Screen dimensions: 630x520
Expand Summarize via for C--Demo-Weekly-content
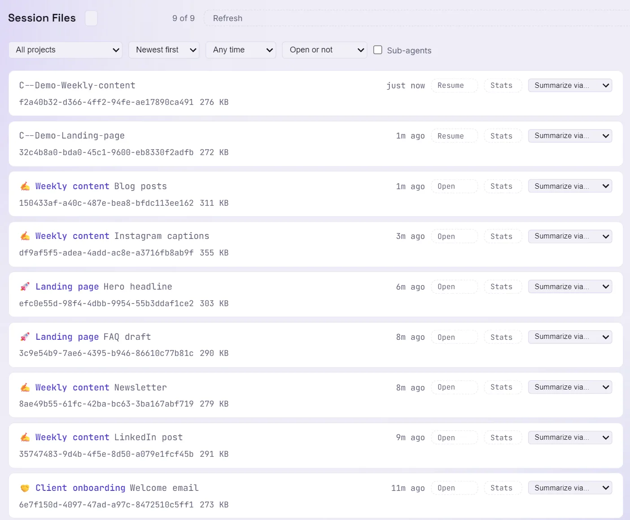click(x=570, y=86)
